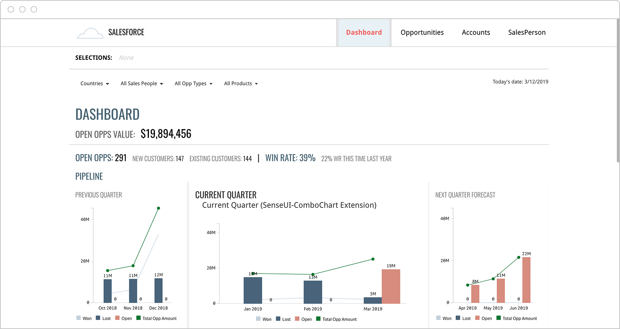Screen dimensions: 620x329
Task: Select the Mar 2019 Open bar labeled 19M
Action: (391, 287)
